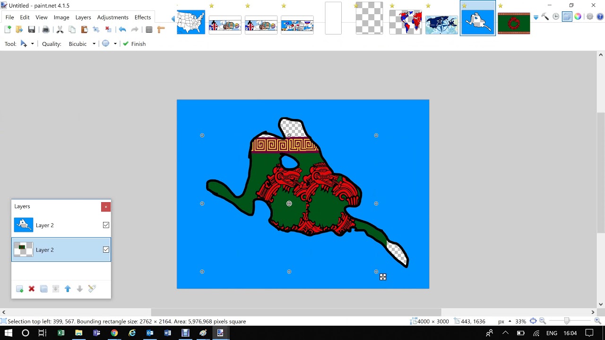
Task: Open Google Chrome from the taskbar
Action: tap(114, 333)
